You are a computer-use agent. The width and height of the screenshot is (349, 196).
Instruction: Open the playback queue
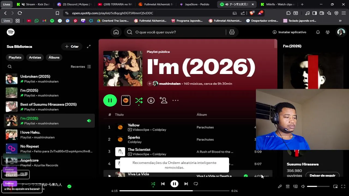click(288, 186)
